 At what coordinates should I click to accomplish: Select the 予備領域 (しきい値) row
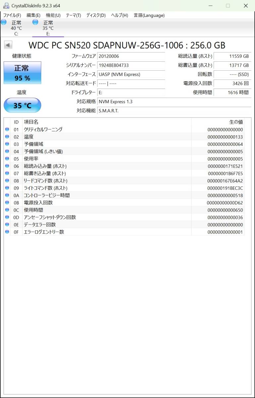(124, 151)
